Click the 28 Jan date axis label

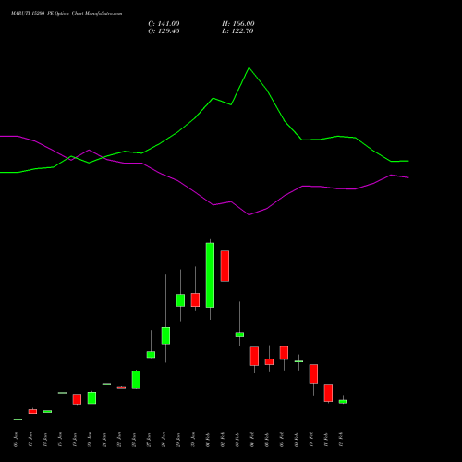[x=164, y=440]
